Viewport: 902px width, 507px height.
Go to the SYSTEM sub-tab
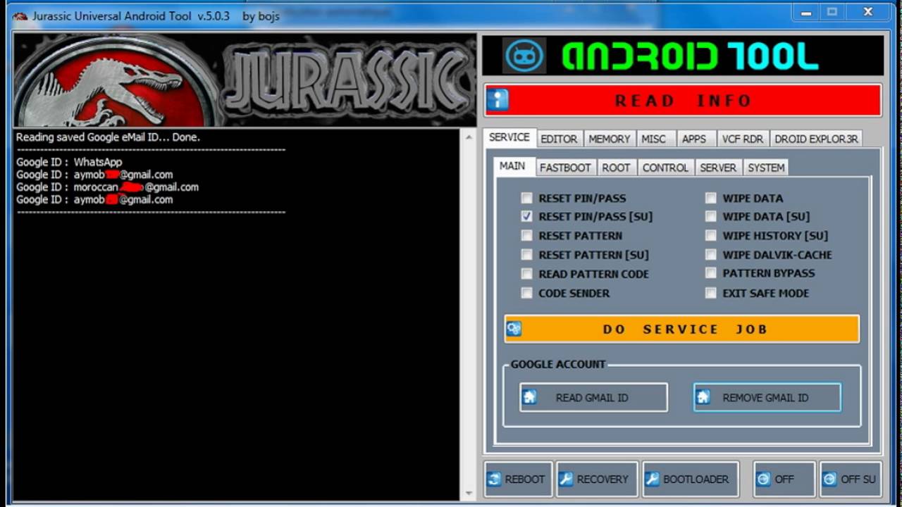pyautogui.click(x=766, y=168)
